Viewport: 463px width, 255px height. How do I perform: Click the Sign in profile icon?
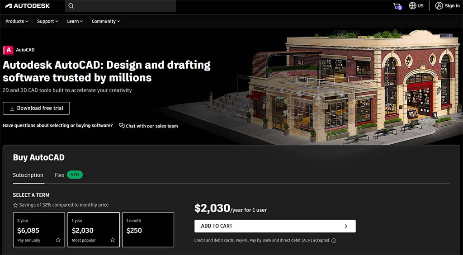439,6
